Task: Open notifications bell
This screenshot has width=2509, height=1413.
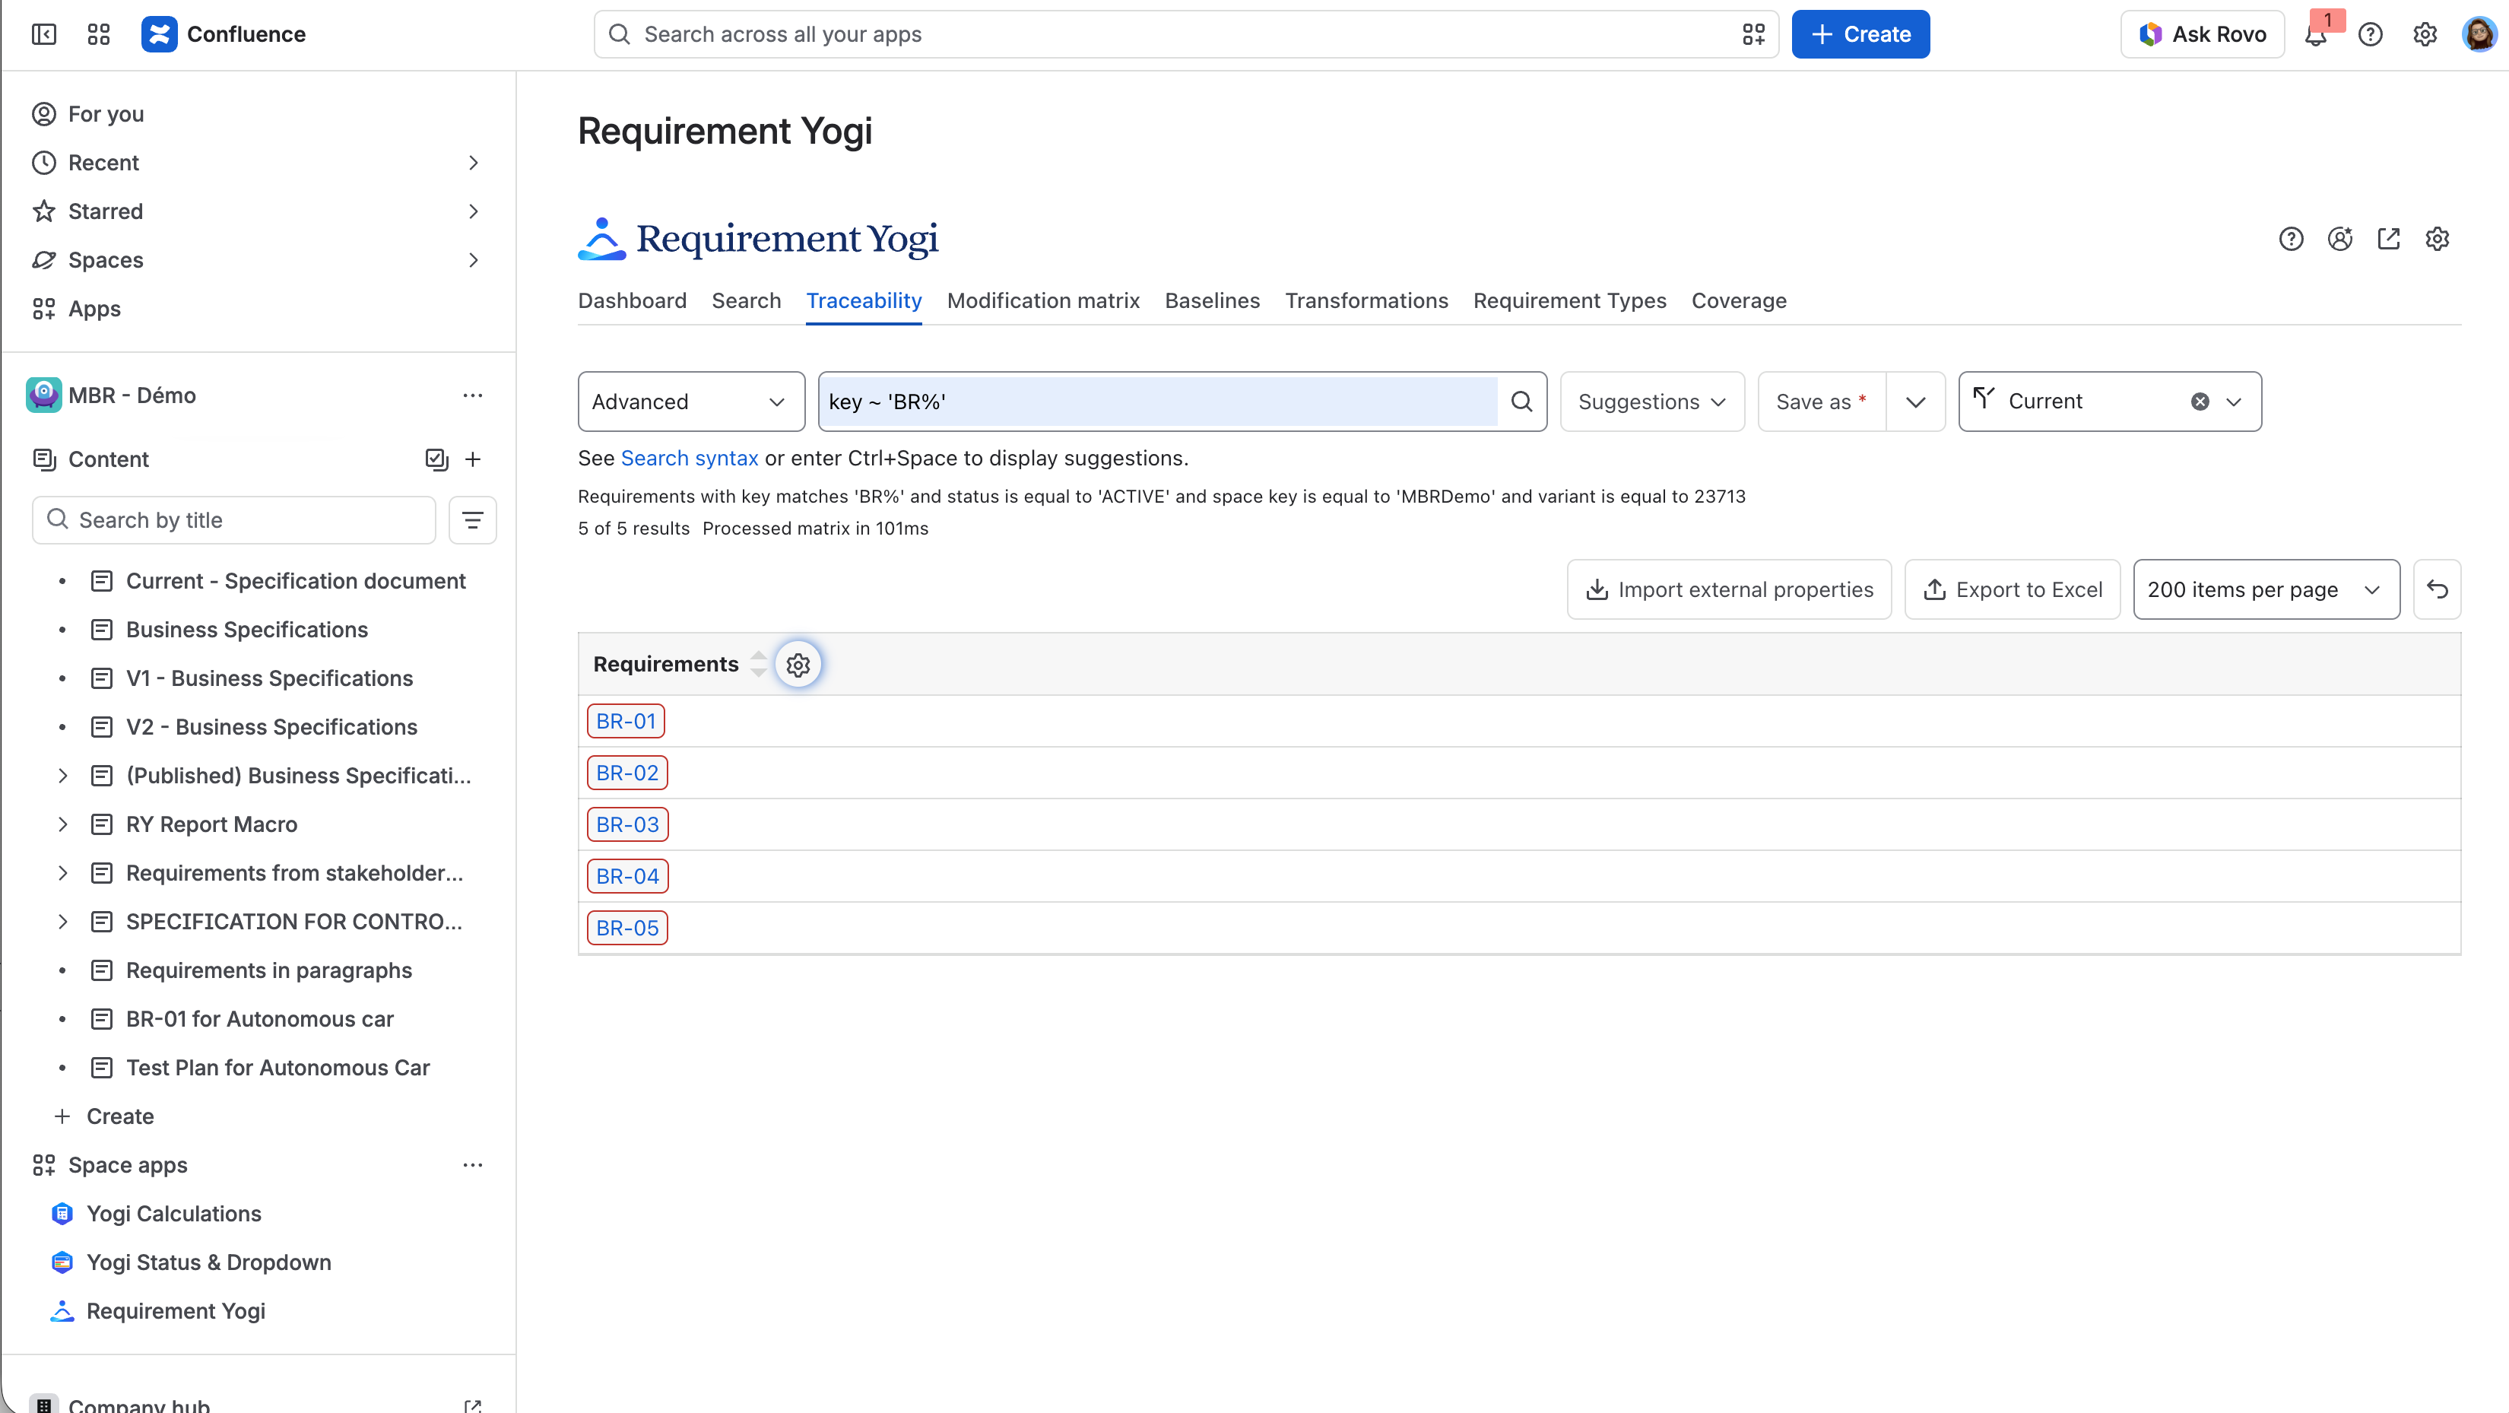Action: [x=2316, y=35]
